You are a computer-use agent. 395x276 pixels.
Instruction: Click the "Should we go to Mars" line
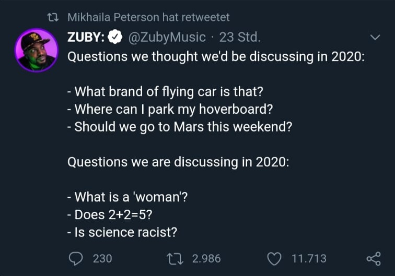179,127
